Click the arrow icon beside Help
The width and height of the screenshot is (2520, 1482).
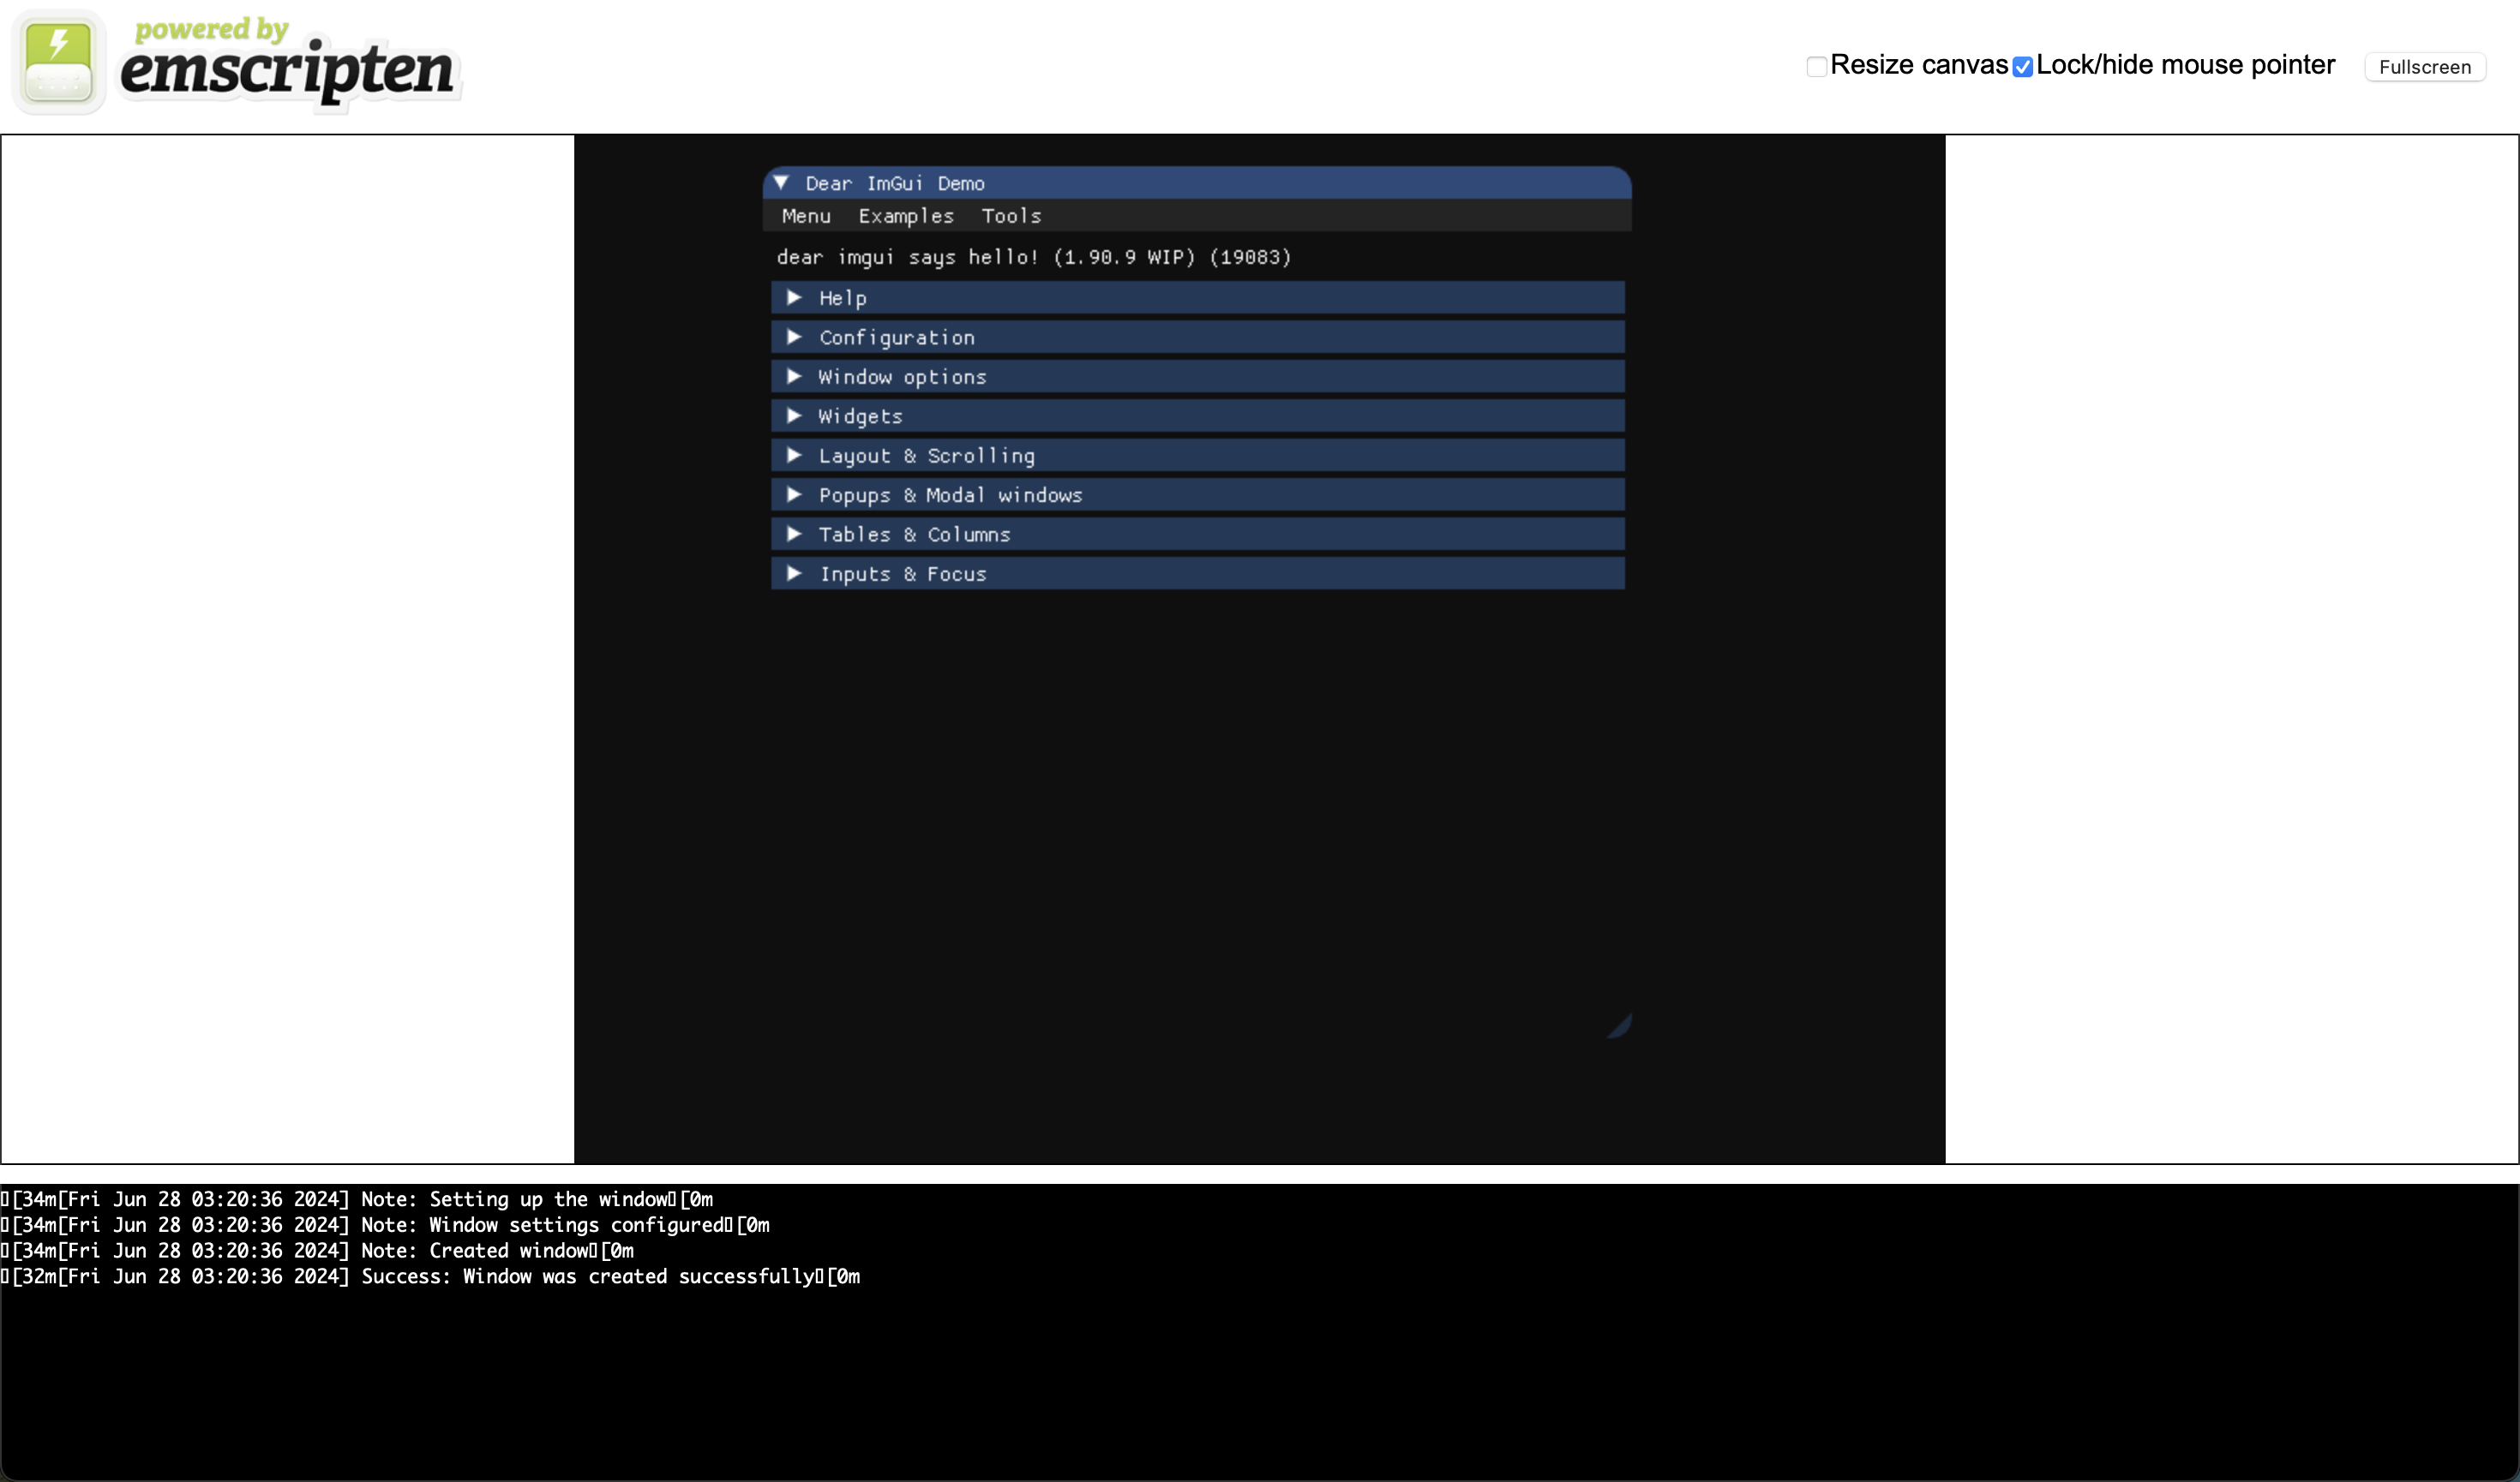(x=794, y=298)
